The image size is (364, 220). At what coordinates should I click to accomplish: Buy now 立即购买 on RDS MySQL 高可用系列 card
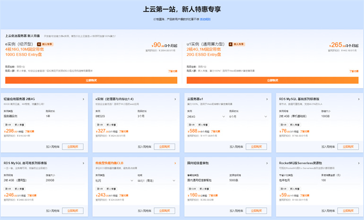[x=73, y=211]
